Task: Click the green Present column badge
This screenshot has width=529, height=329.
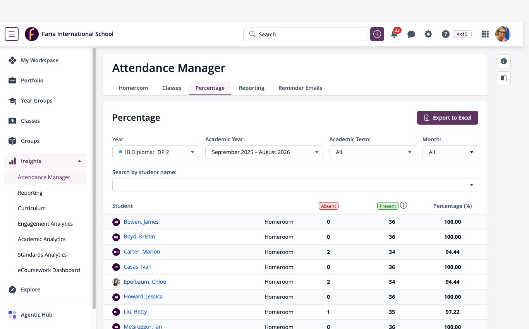Action: [x=388, y=206]
